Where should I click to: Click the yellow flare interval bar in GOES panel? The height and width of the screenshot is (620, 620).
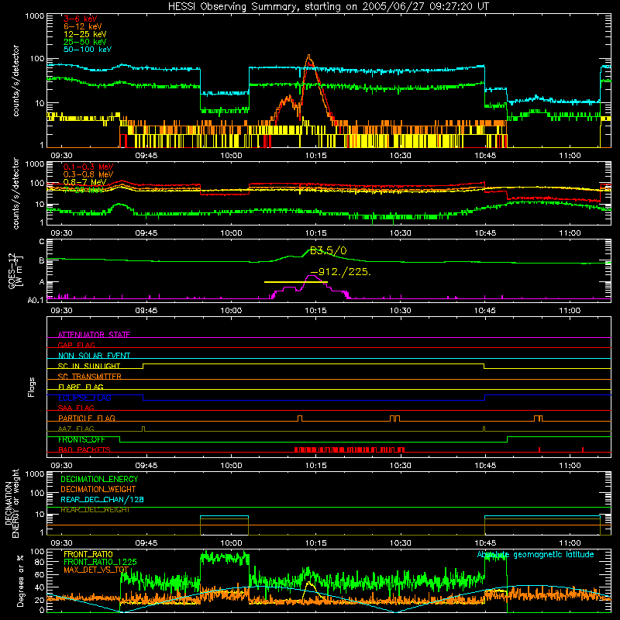pyautogui.click(x=296, y=282)
